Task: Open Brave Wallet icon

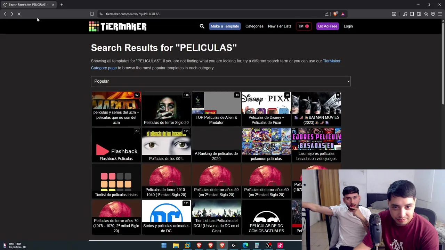Action: point(419,14)
